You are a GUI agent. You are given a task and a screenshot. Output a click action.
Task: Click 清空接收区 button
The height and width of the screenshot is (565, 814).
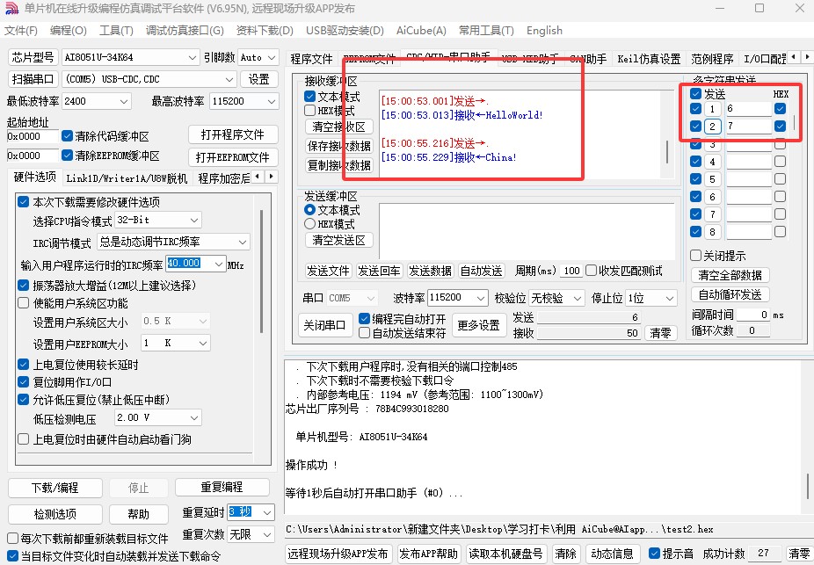339,127
